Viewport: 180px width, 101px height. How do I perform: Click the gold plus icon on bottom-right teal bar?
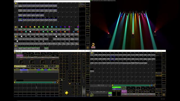tap(154, 85)
